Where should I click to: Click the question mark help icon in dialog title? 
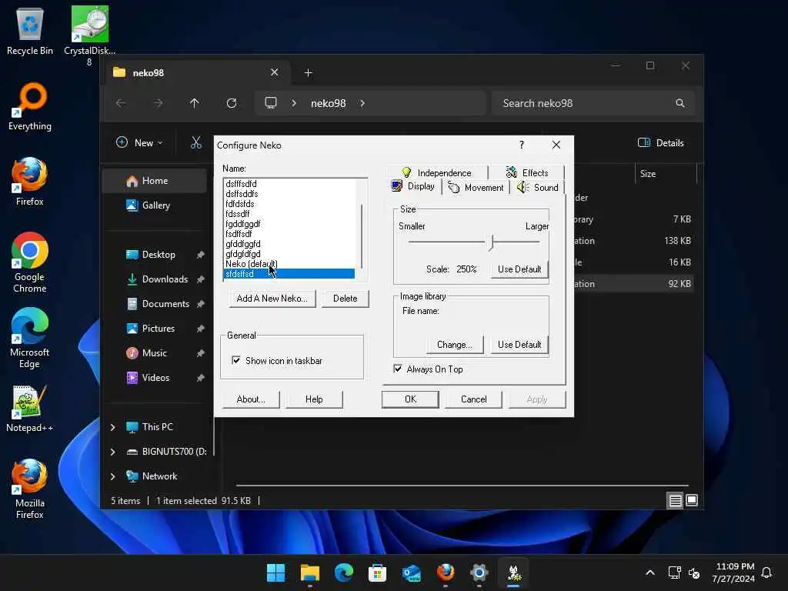coord(522,145)
